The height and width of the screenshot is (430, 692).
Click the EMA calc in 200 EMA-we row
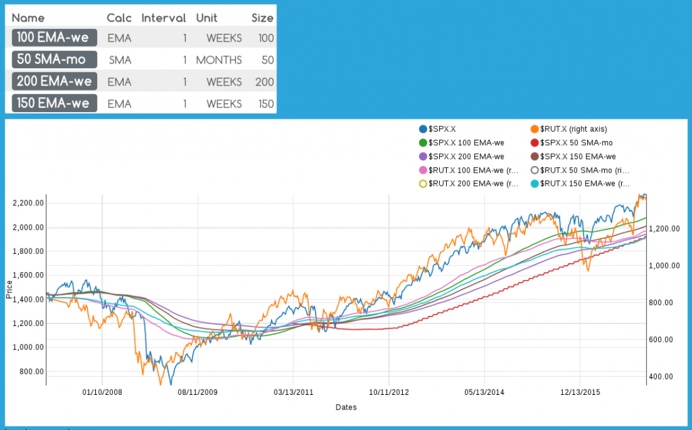(x=120, y=82)
